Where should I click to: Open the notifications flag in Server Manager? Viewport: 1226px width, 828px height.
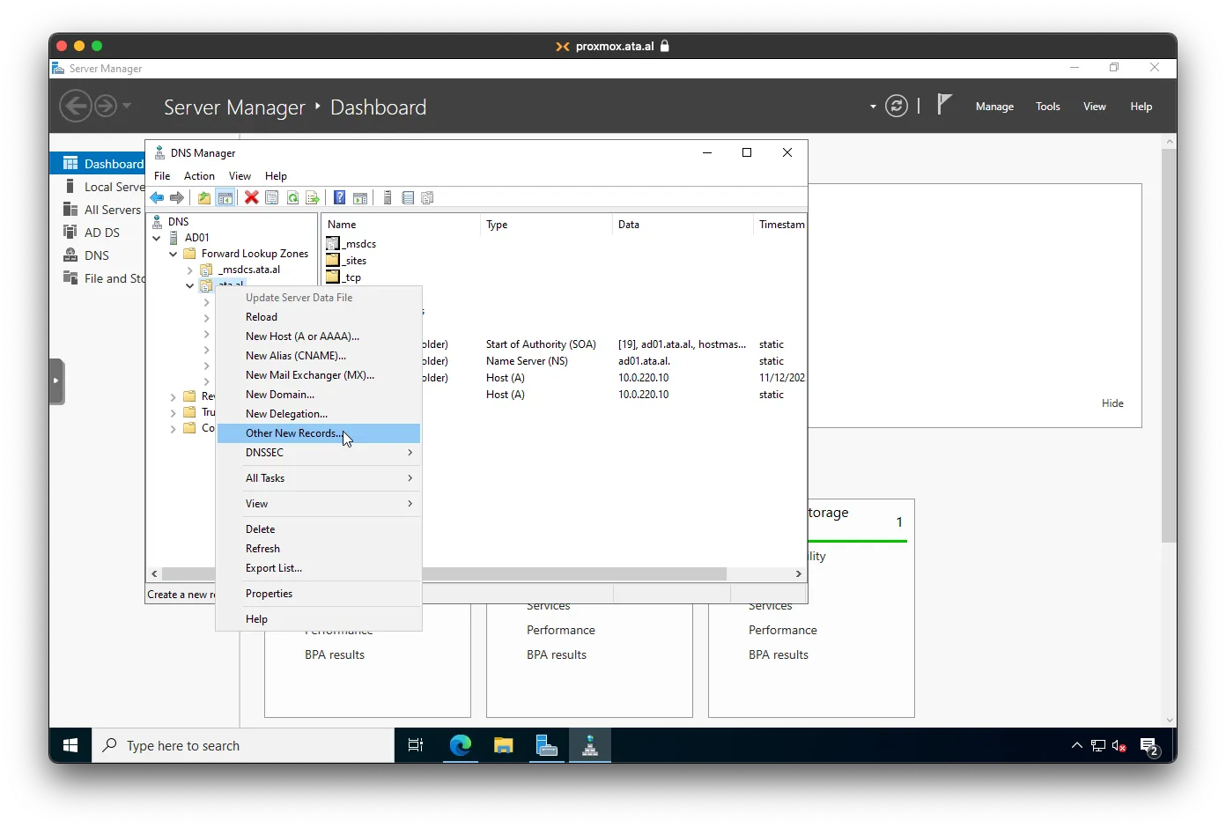click(x=944, y=105)
